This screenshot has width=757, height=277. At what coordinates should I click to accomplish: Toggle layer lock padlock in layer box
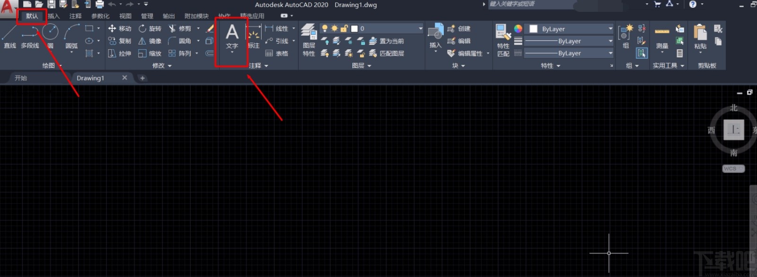[x=344, y=28]
